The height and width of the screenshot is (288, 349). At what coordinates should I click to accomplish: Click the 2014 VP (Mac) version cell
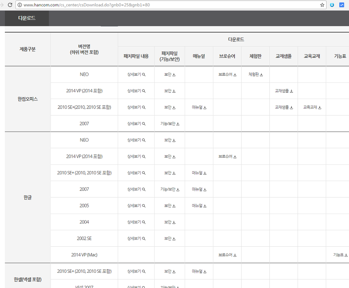click(x=84, y=255)
